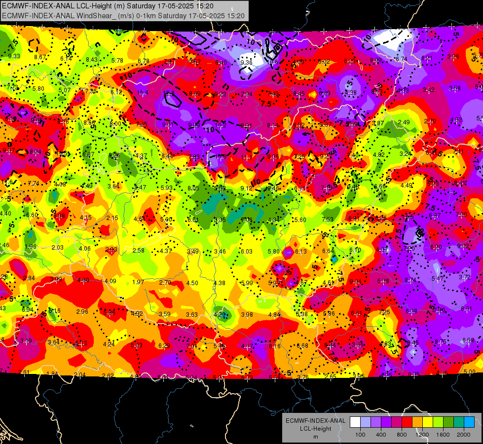Click the wind shear value 4.82
Screen dimensions: 483x444
[378, 155]
